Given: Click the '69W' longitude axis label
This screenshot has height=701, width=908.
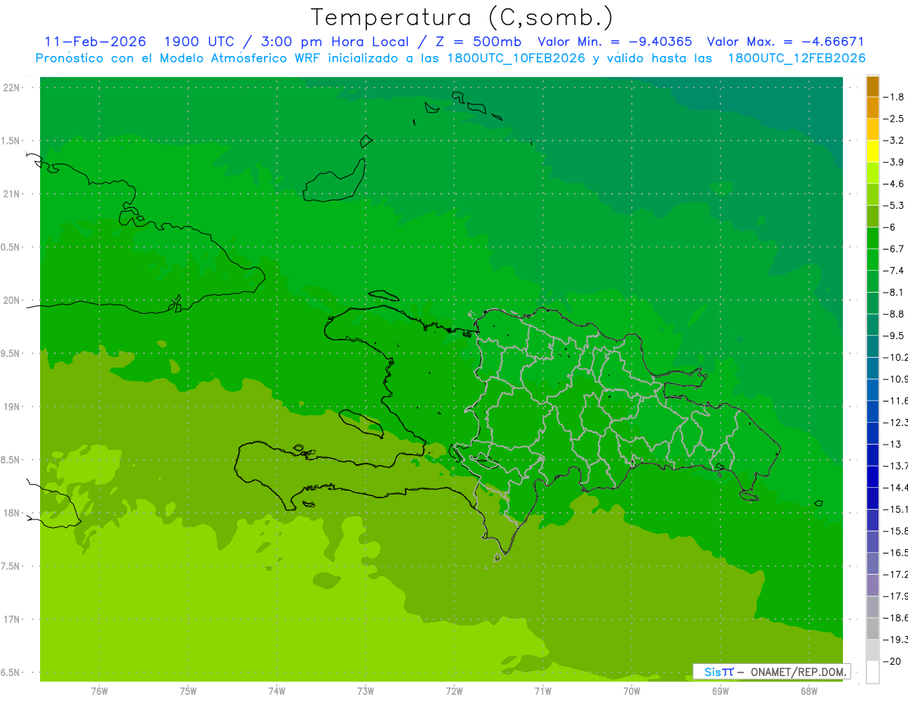Looking at the screenshot, I should click(x=720, y=690).
